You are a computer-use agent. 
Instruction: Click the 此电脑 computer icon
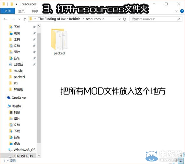tap(9, 106)
